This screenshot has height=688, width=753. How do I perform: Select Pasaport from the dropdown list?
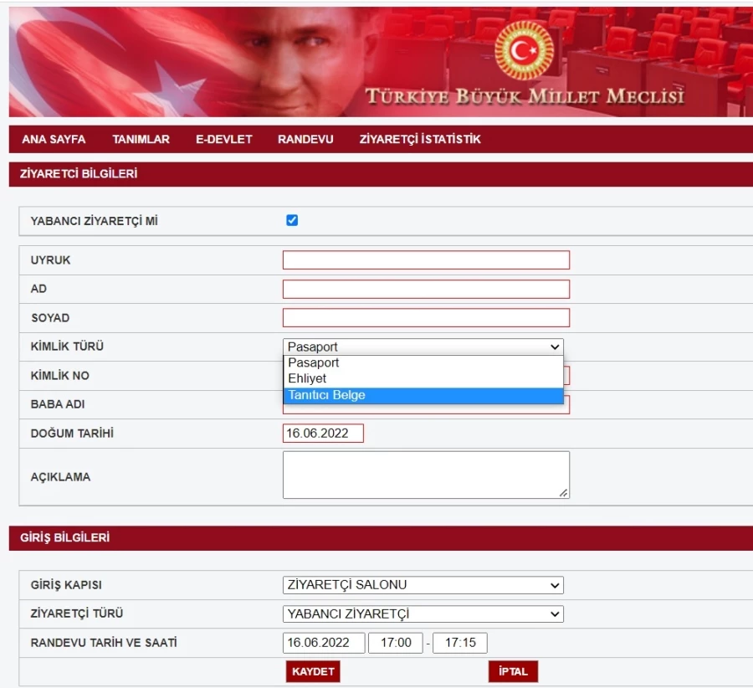pyautogui.click(x=423, y=362)
